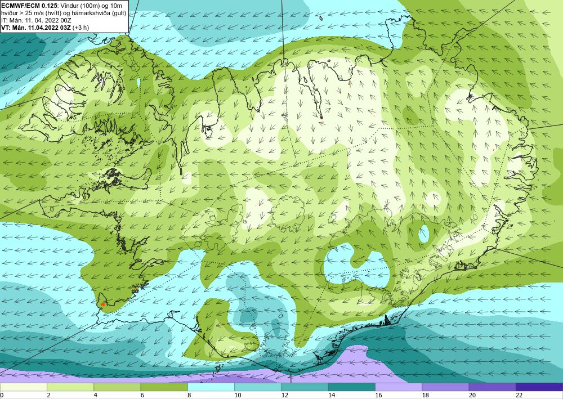Click the 'ECMWF/ECM 0.125' title text
The height and width of the screenshot is (399, 563).
pos(29,6)
